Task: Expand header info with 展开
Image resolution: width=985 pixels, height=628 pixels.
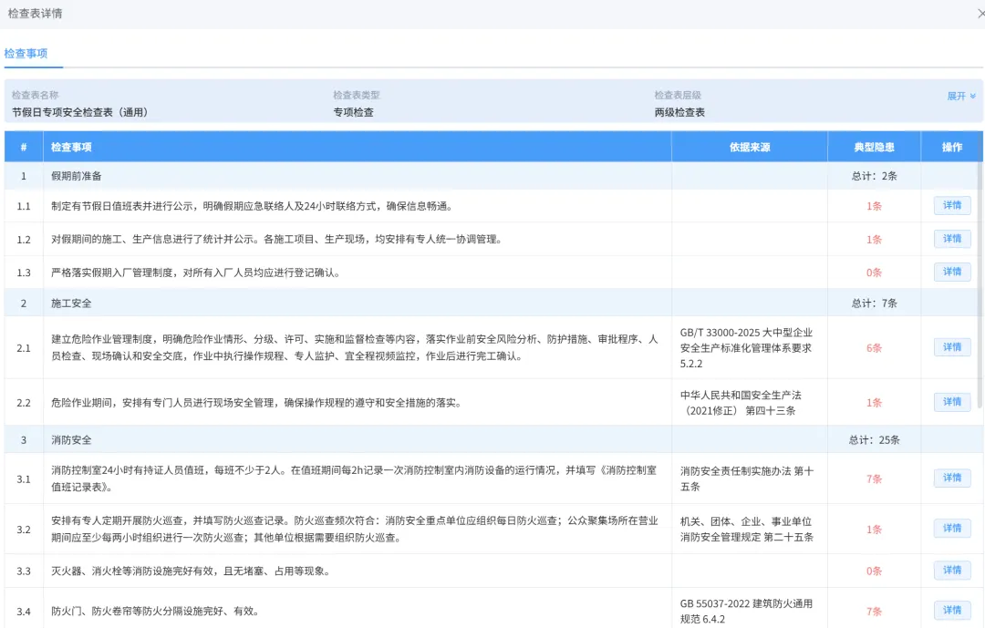Action: pyautogui.click(x=961, y=96)
